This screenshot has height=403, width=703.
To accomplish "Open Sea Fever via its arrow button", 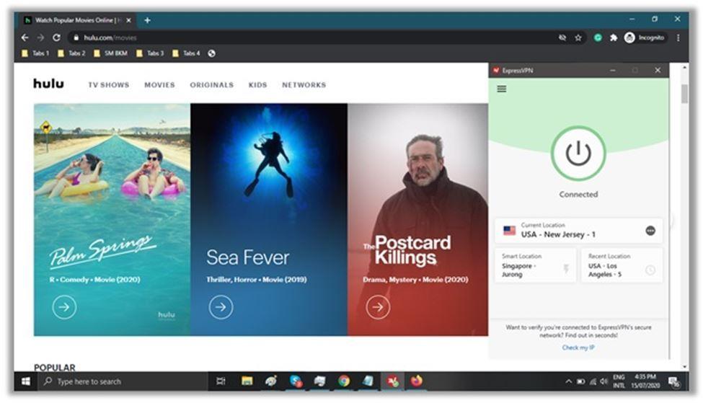I will (x=221, y=307).
